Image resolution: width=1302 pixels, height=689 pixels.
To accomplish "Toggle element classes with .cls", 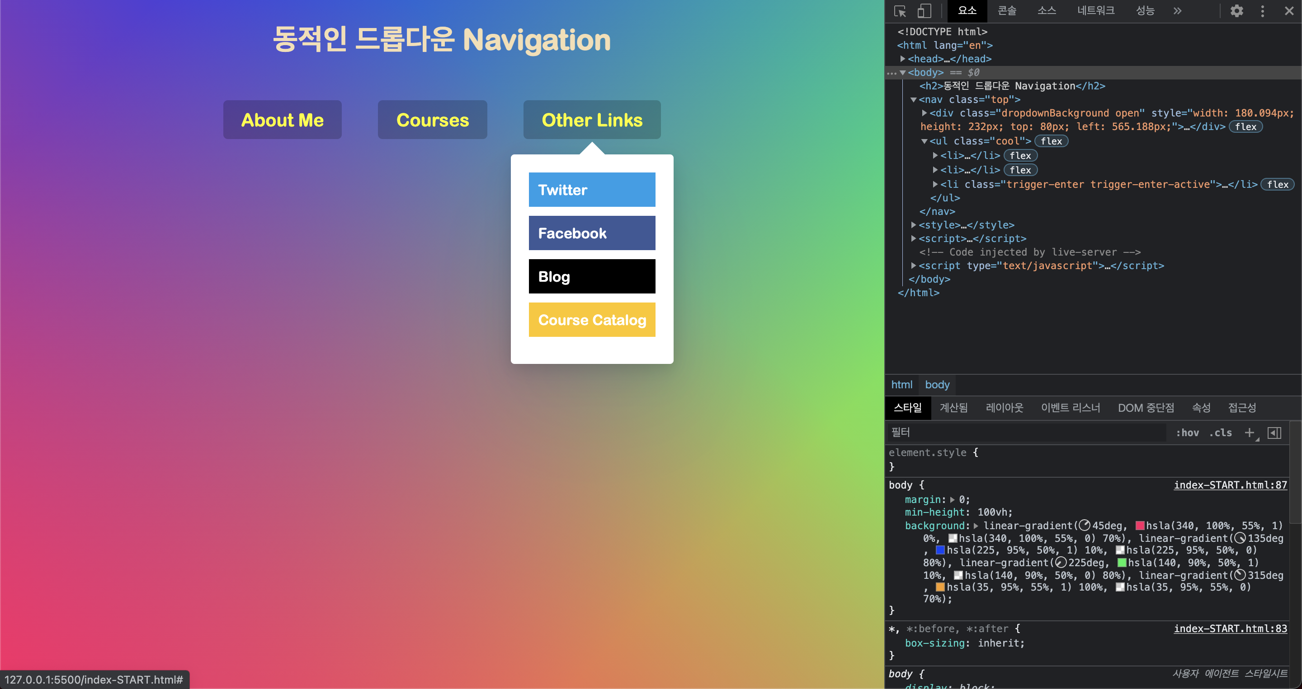I will (1221, 433).
